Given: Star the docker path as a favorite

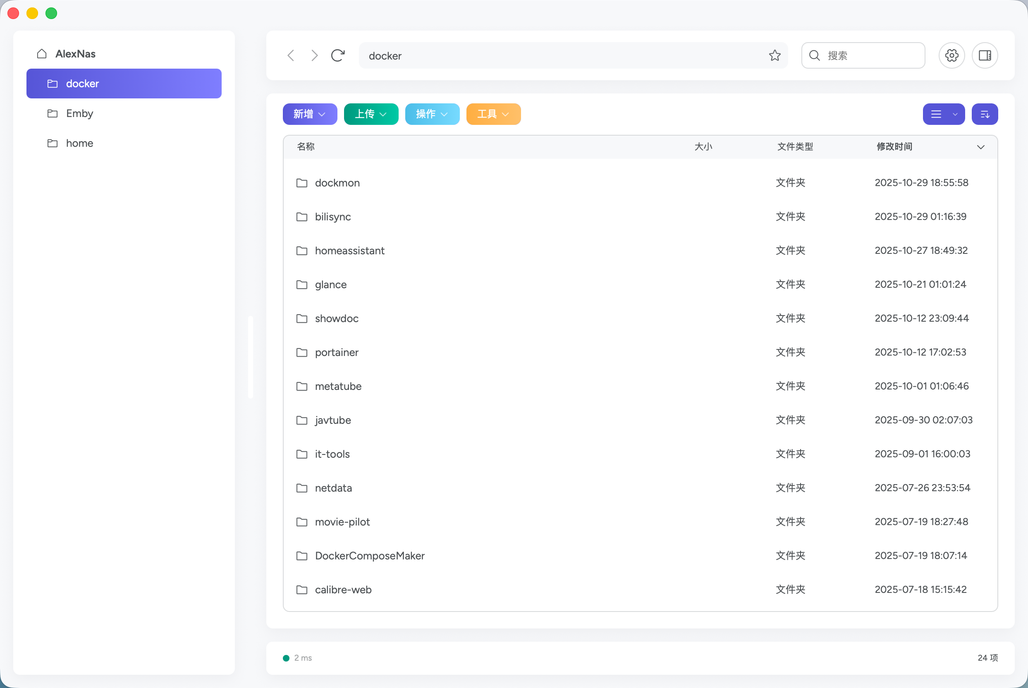Looking at the screenshot, I should 775,55.
